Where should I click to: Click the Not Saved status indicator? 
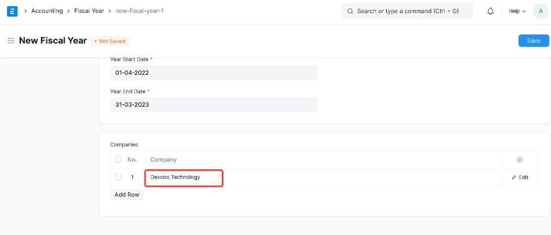click(x=110, y=41)
